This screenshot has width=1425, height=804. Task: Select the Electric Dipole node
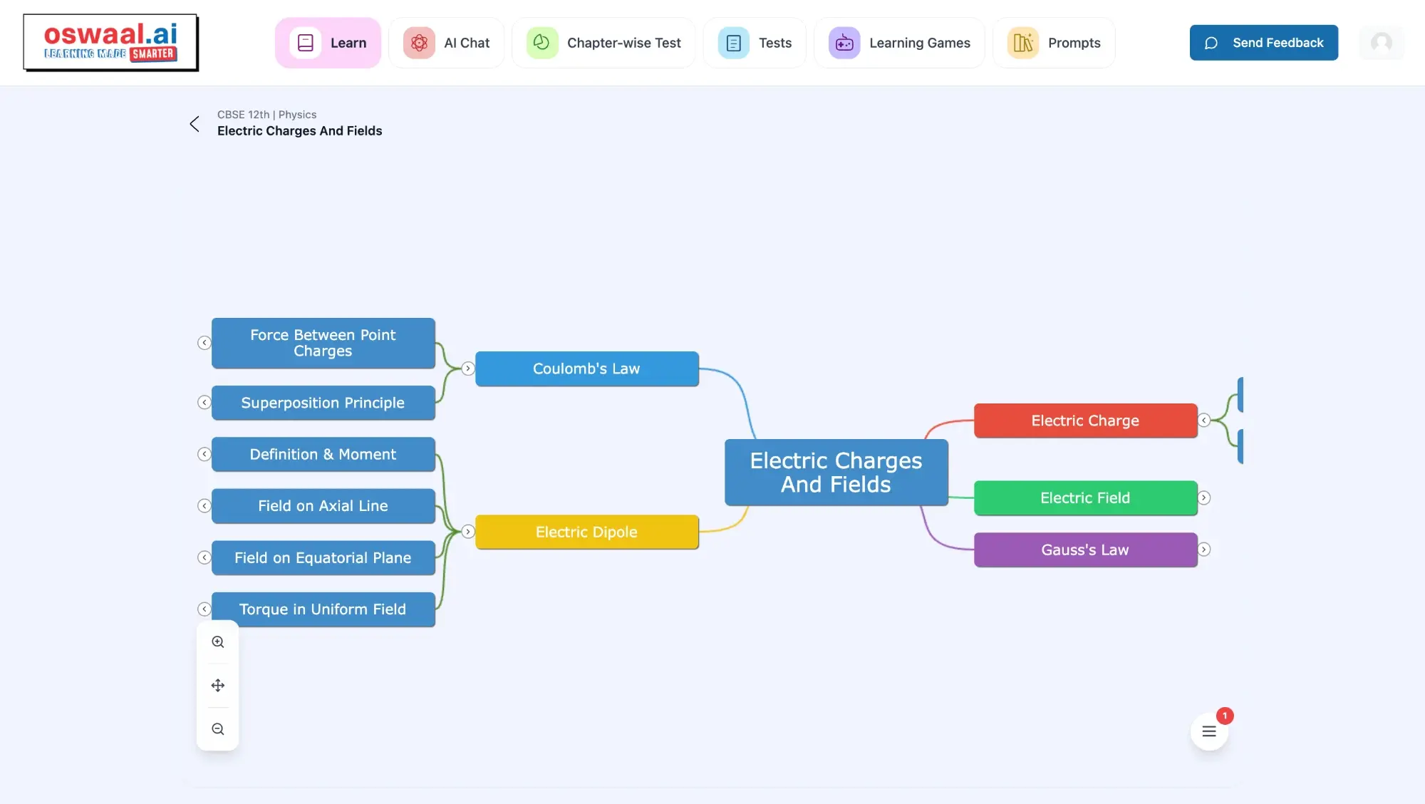click(x=587, y=532)
